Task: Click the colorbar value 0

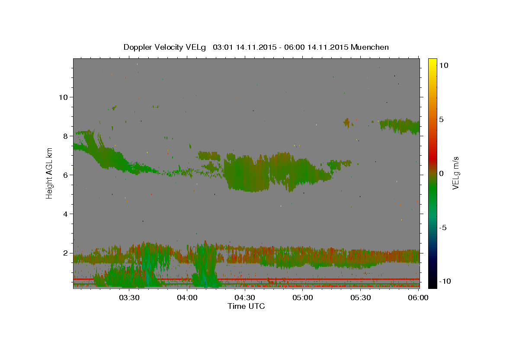Action: pos(441,173)
